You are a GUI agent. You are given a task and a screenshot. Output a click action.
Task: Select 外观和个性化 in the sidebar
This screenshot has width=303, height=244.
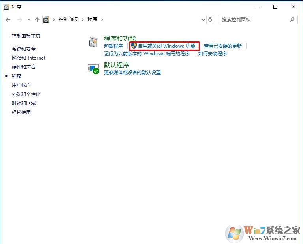[x=26, y=94]
